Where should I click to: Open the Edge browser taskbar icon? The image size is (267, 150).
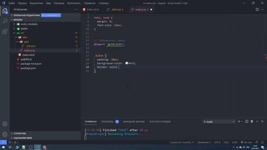pos(17,147)
